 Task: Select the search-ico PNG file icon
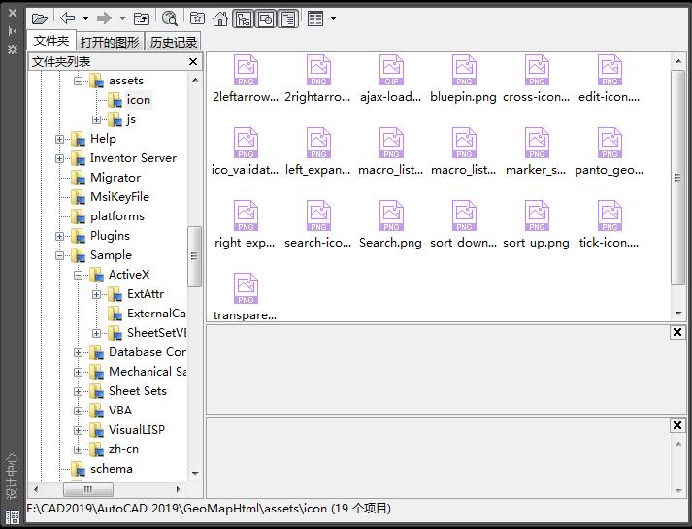tap(318, 215)
